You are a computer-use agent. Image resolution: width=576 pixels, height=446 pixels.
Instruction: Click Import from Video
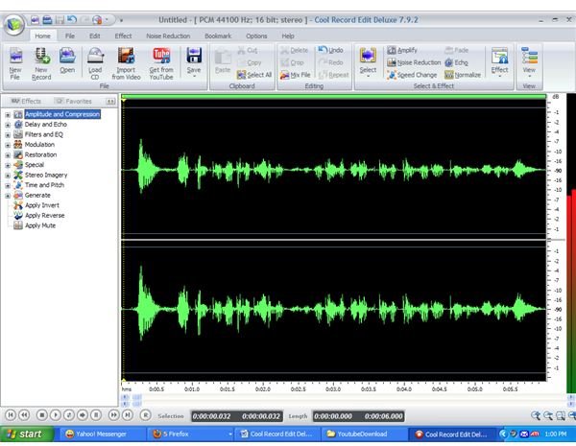pyautogui.click(x=126, y=63)
